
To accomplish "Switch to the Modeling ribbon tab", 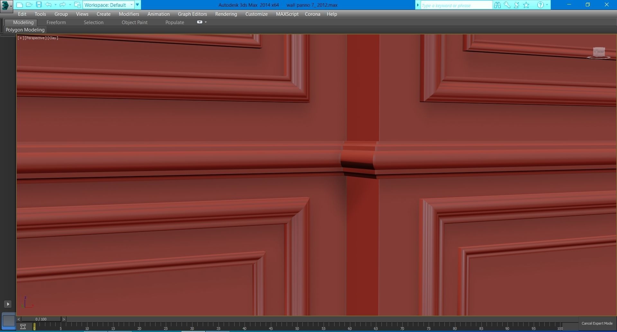I will 23,22.
